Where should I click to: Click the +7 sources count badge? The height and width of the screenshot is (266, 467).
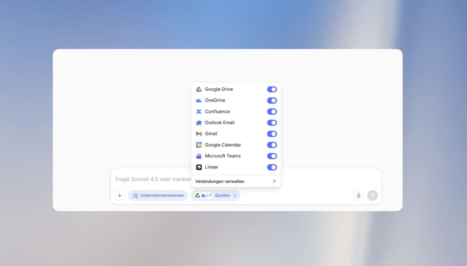[209, 196]
